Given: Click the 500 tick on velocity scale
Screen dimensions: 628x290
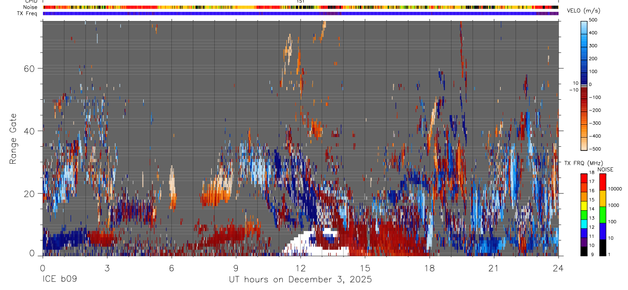Looking at the screenshot, I should point(593,20).
